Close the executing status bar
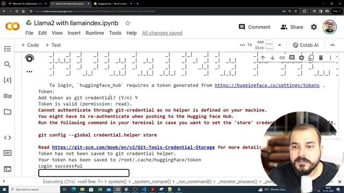The image size is (344, 193). 340,182
